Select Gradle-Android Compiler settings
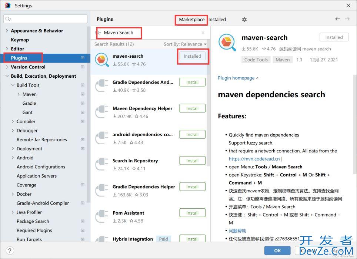357x259 pixels. click(43, 203)
